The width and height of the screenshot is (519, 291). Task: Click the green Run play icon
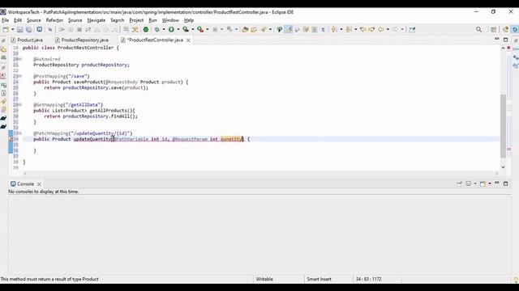click(x=171, y=30)
